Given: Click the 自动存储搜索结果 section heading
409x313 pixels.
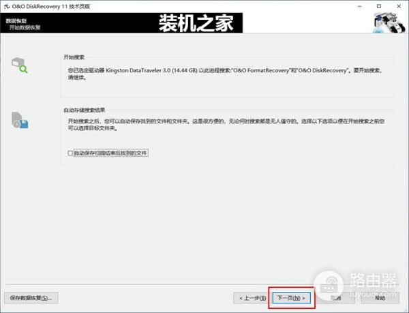Looking at the screenshot, I should (85, 110).
